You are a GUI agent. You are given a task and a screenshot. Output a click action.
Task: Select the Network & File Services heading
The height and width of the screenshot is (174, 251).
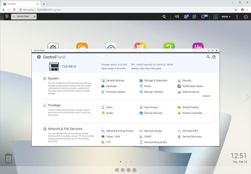(x=65, y=129)
